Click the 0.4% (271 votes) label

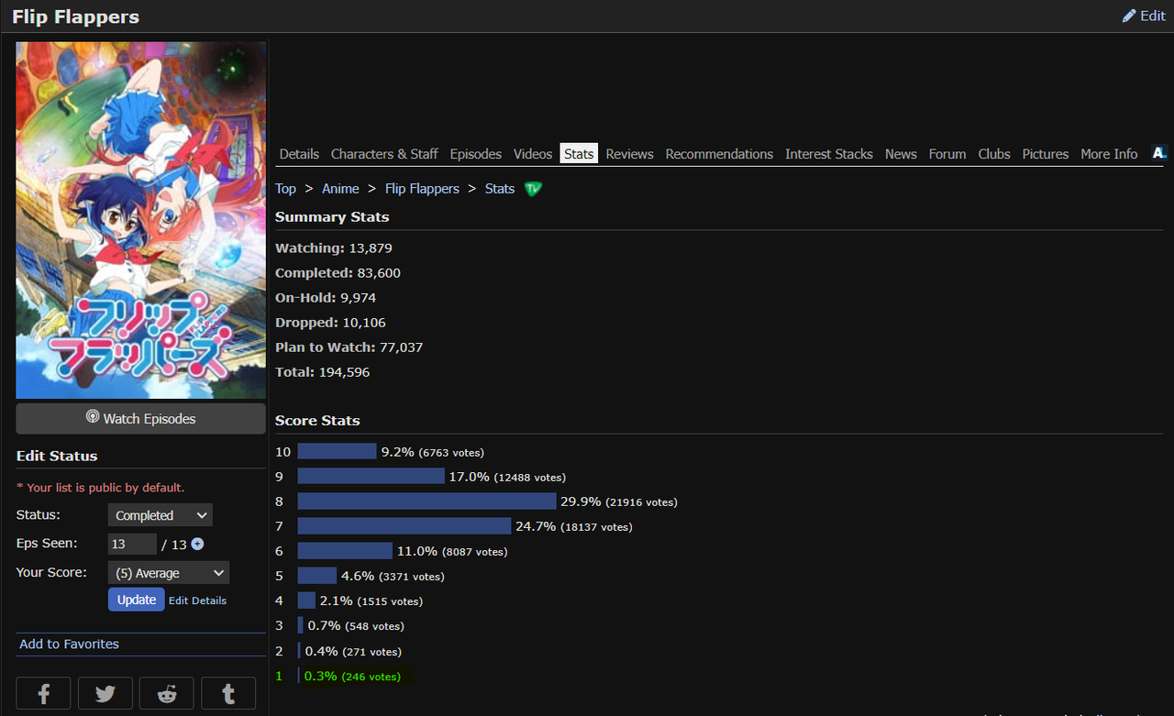(x=353, y=652)
